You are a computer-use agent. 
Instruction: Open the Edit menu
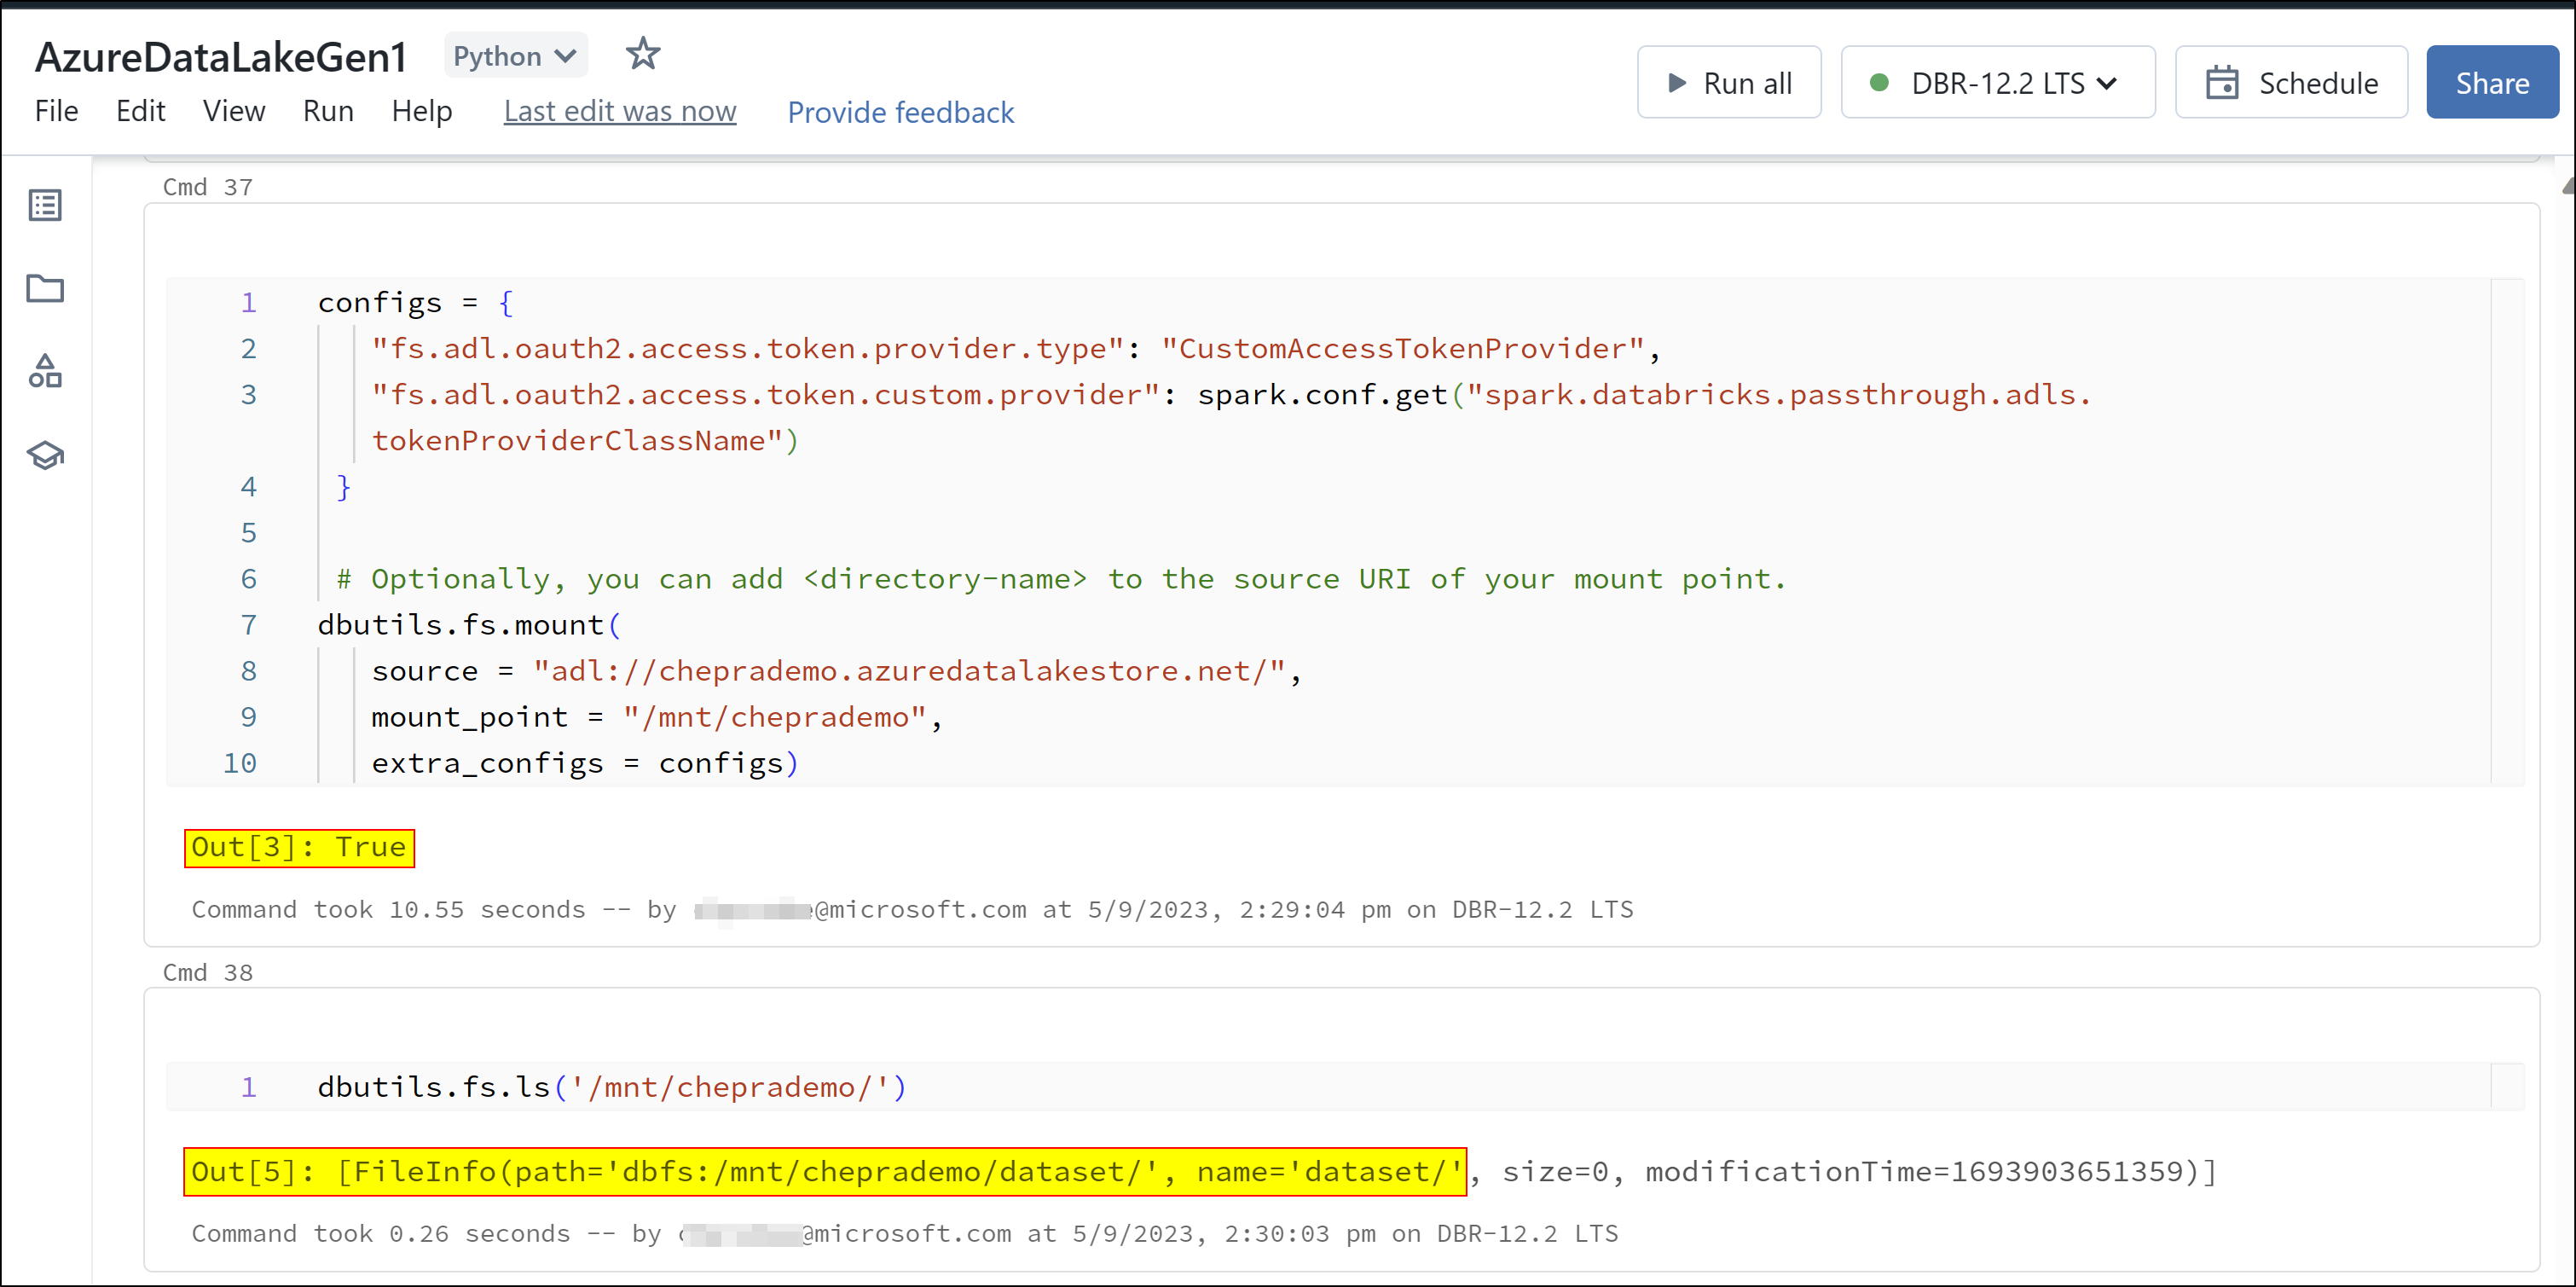pyautogui.click(x=140, y=111)
